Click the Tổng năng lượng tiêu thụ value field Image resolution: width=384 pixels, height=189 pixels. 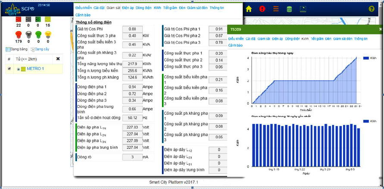click(x=132, y=64)
